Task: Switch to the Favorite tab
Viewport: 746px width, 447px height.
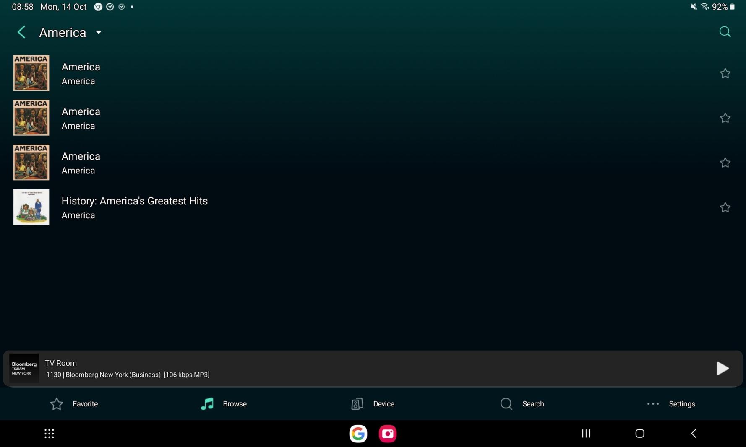Action: click(74, 404)
